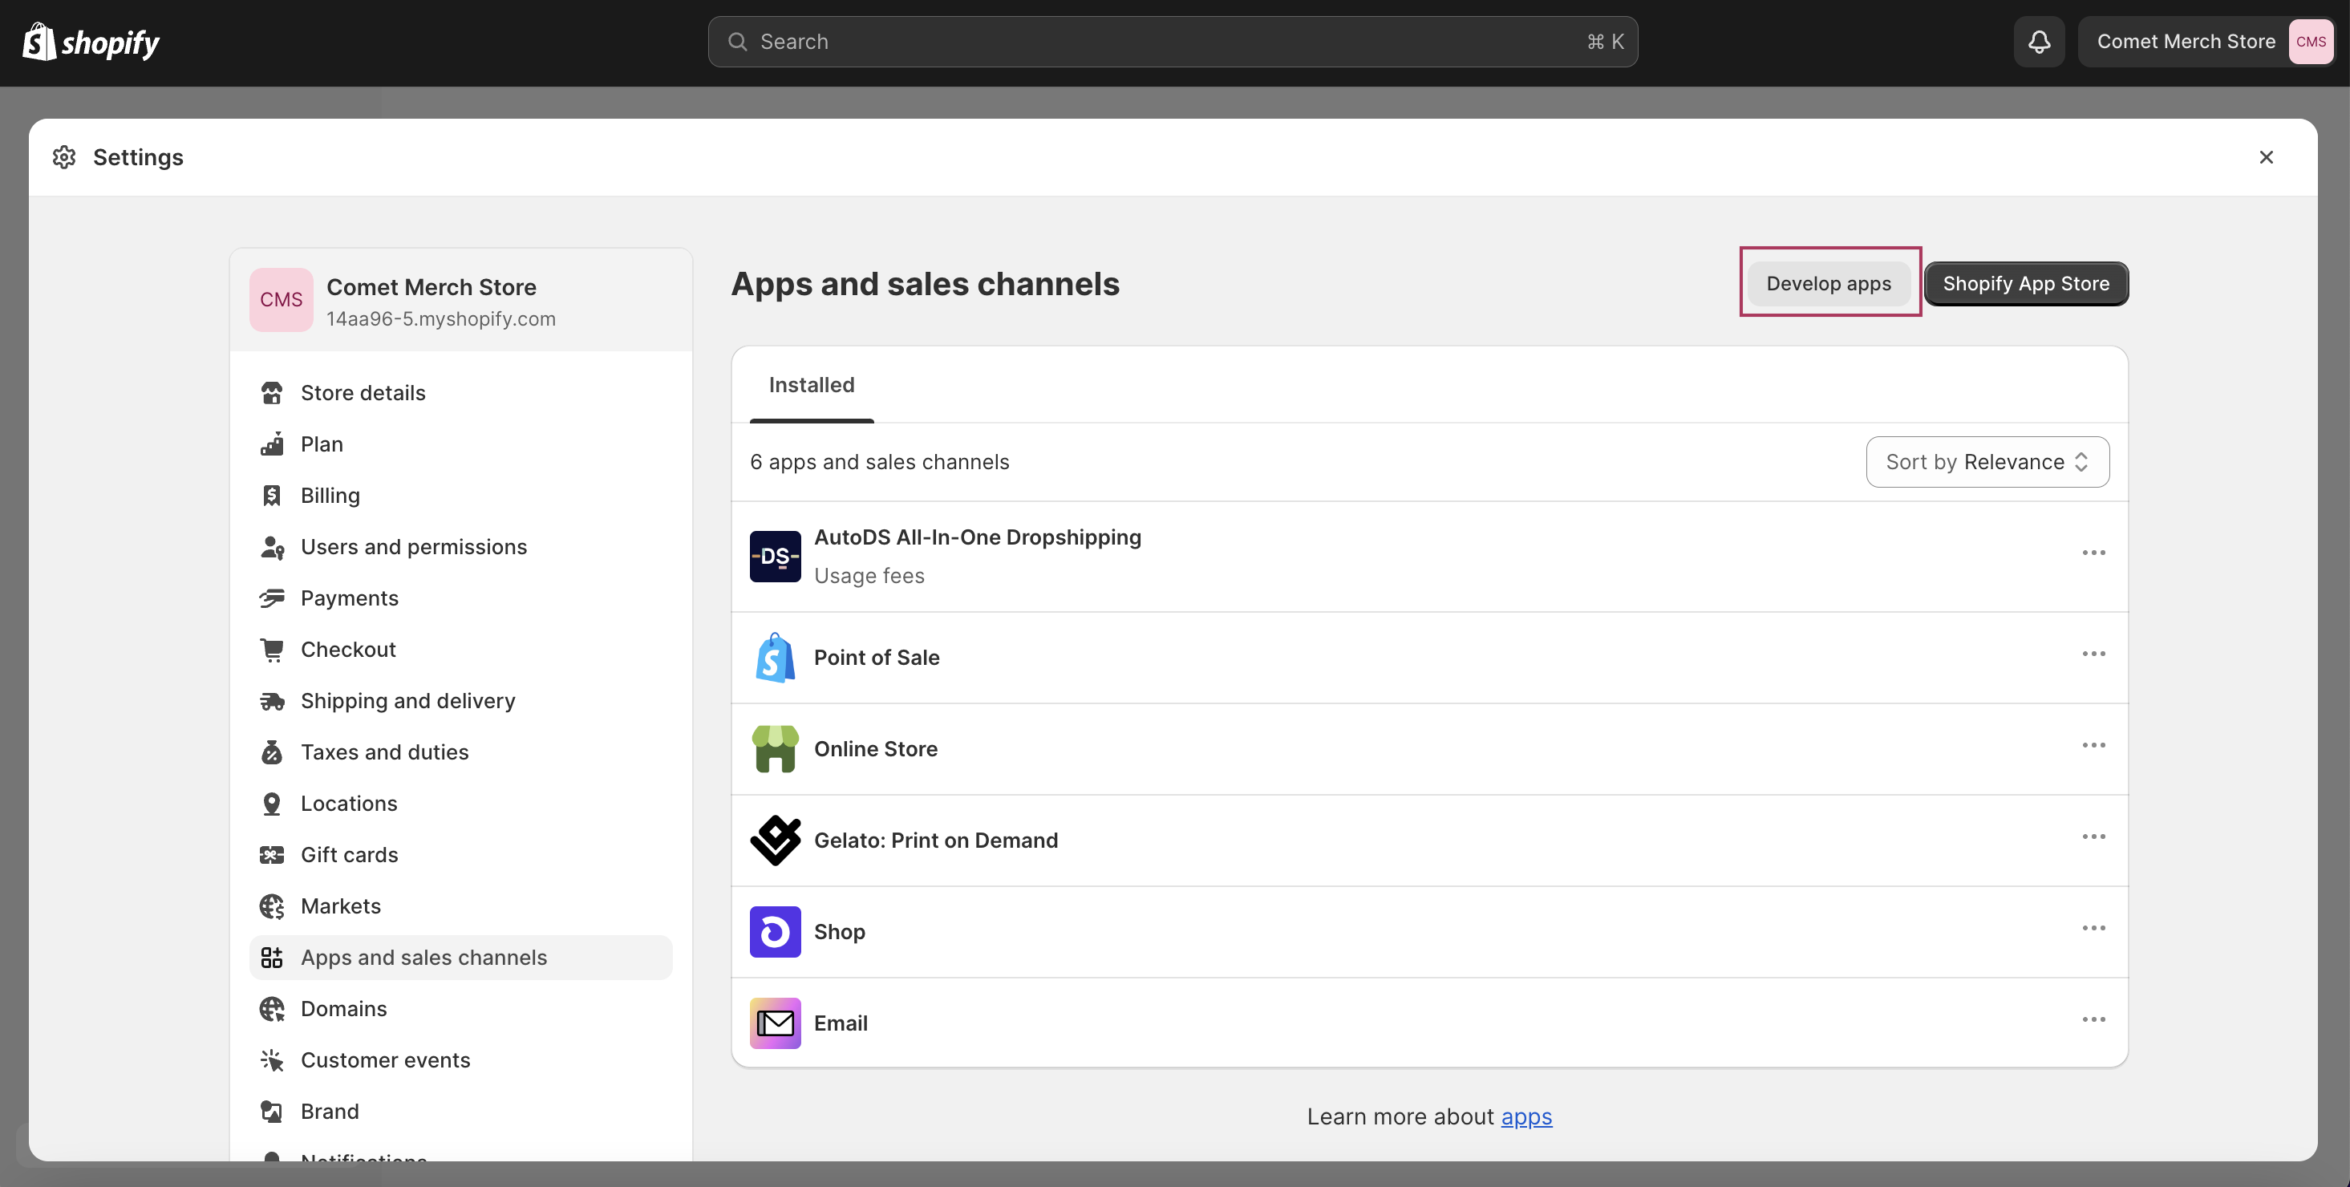Screen dimensions: 2350x1187
Task: Select the Installed tab
Action: 811,385
